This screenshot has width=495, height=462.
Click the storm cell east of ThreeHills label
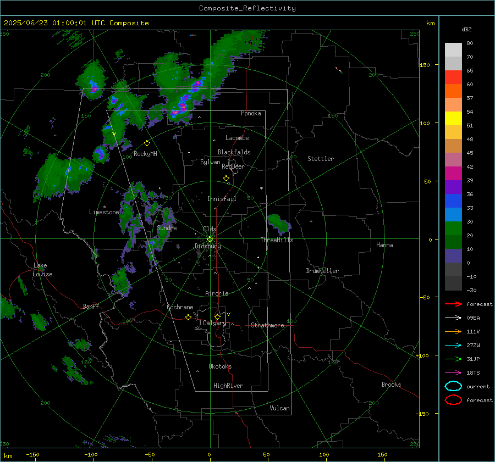pyautogui.click(x=279, y=224)
